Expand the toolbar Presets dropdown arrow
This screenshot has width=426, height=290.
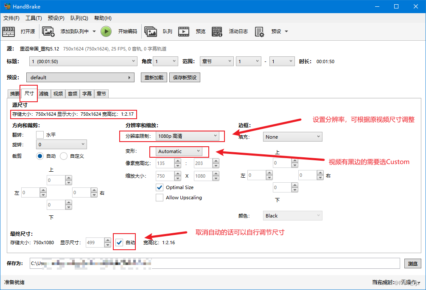point(286,31)
